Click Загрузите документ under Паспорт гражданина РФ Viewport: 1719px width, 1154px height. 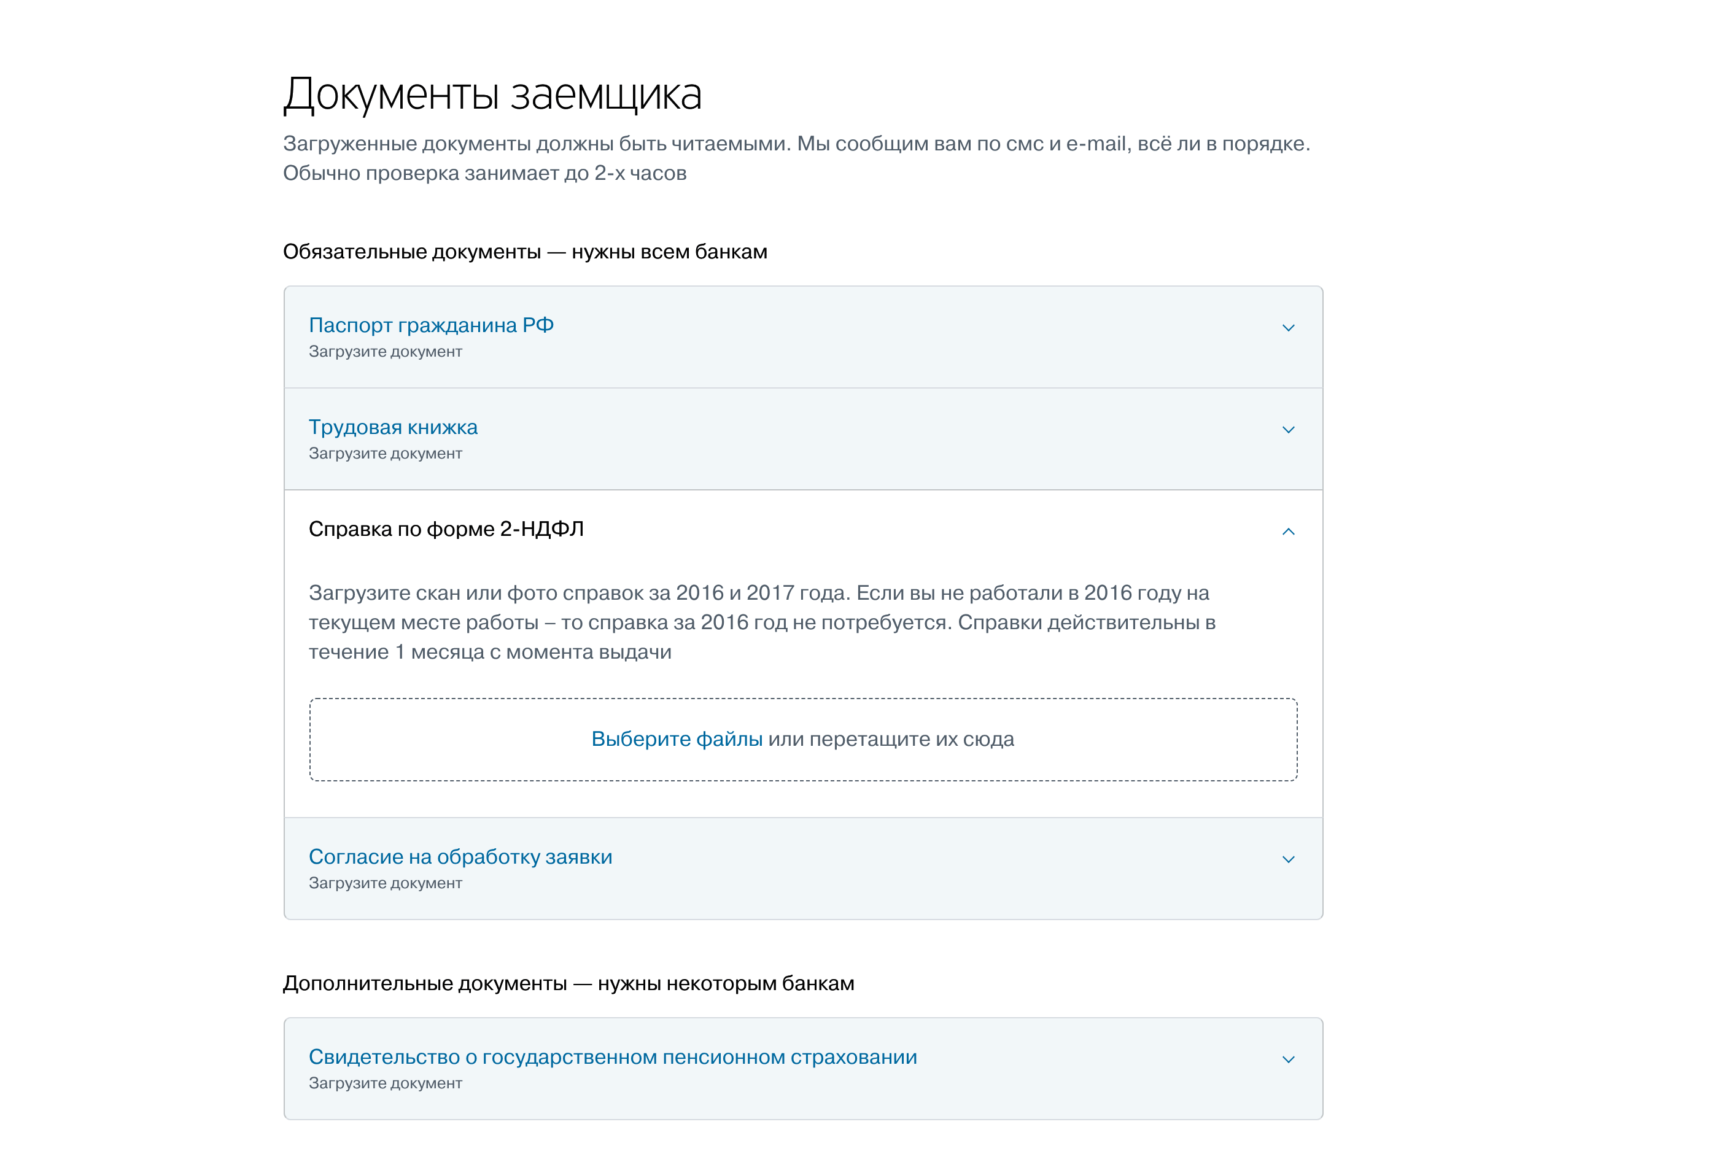385,352
